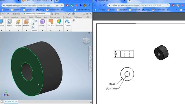Screen dimensions: 185x104
Task: Reload the BUSHING.pdf page
Action: click(x=104, y=5)
